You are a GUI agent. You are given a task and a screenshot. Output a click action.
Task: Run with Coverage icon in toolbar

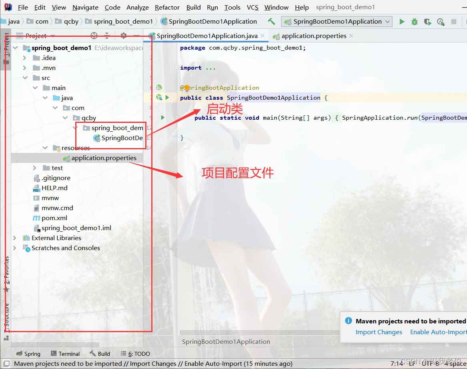[427, 22]
